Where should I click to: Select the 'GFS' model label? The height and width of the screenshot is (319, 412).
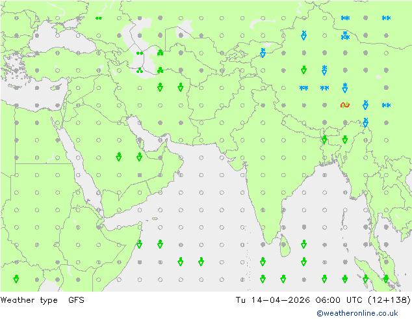pyautogui.click(x=76, y=300)
